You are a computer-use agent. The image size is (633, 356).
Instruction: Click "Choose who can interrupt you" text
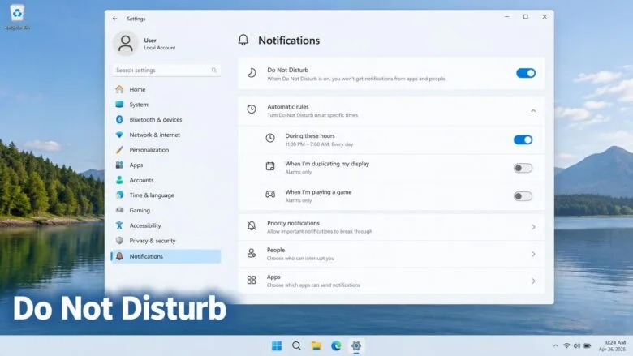point(300,259)
